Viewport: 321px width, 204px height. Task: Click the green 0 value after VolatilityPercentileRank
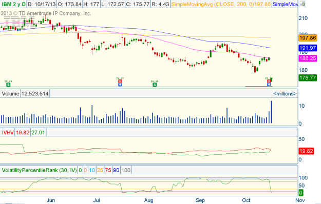click(x=80, y=170)
